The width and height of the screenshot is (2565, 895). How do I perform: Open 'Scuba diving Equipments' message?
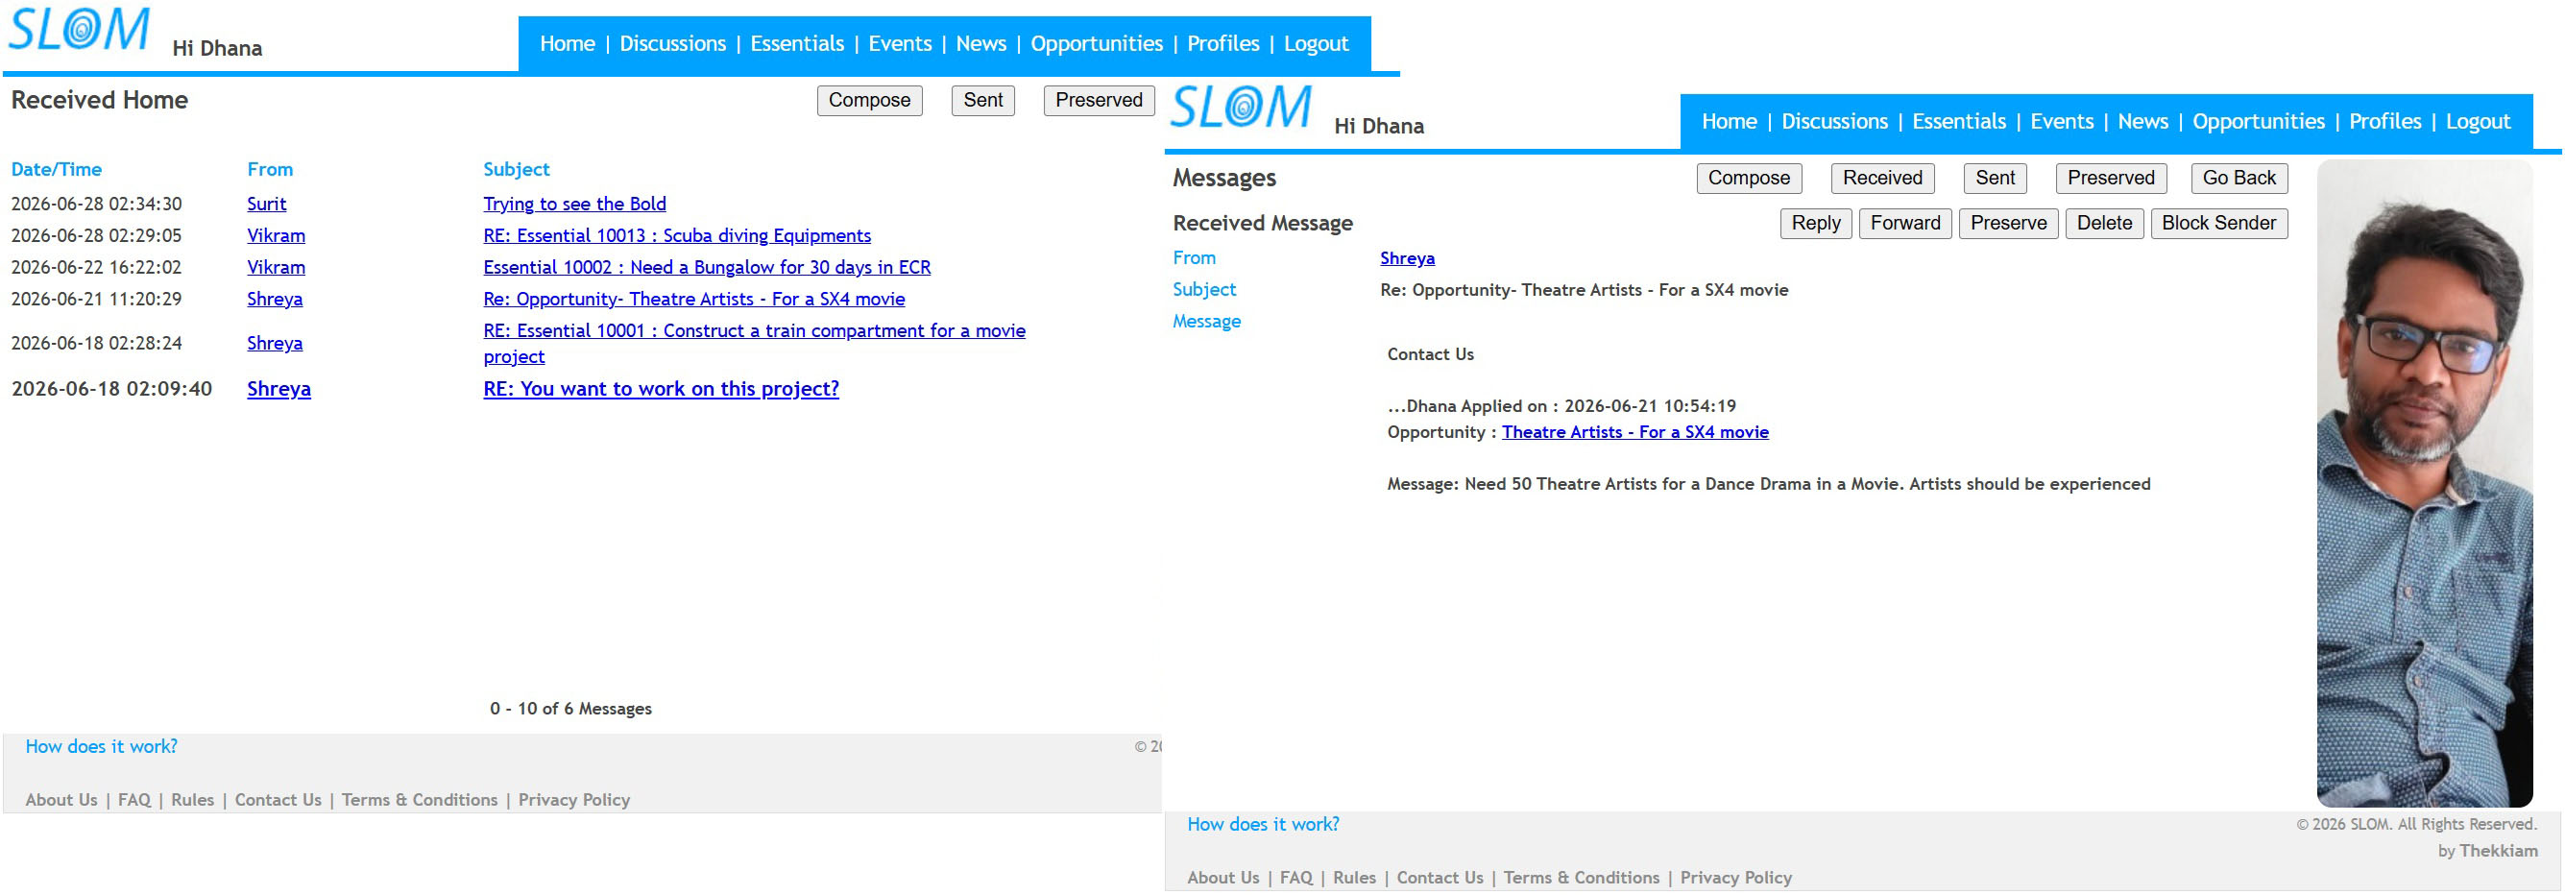677,236
